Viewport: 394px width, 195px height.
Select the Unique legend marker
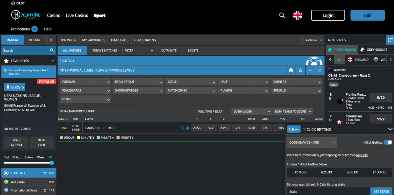point(61,138)
